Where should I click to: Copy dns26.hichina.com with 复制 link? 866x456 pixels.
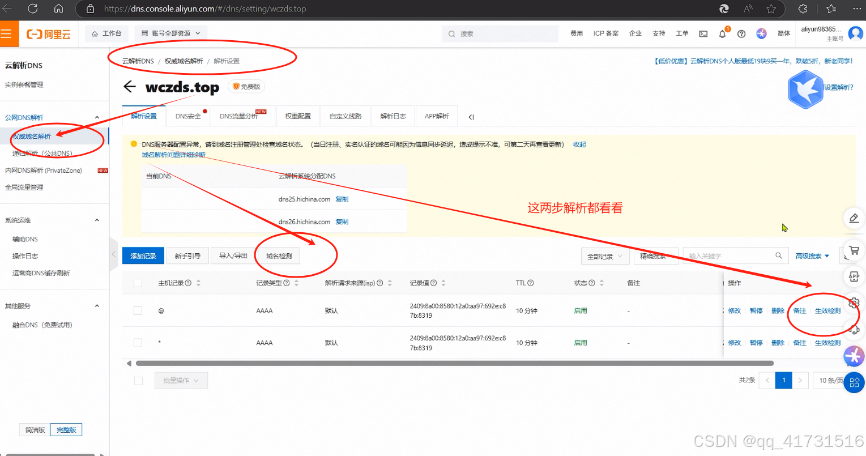342,222
